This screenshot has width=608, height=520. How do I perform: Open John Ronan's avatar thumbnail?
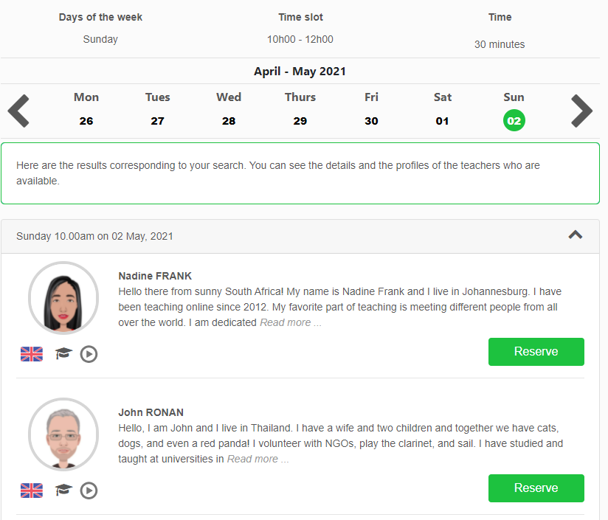point(63,434)
